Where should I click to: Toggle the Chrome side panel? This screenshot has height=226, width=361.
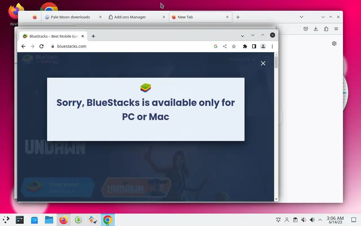point(254,46)
